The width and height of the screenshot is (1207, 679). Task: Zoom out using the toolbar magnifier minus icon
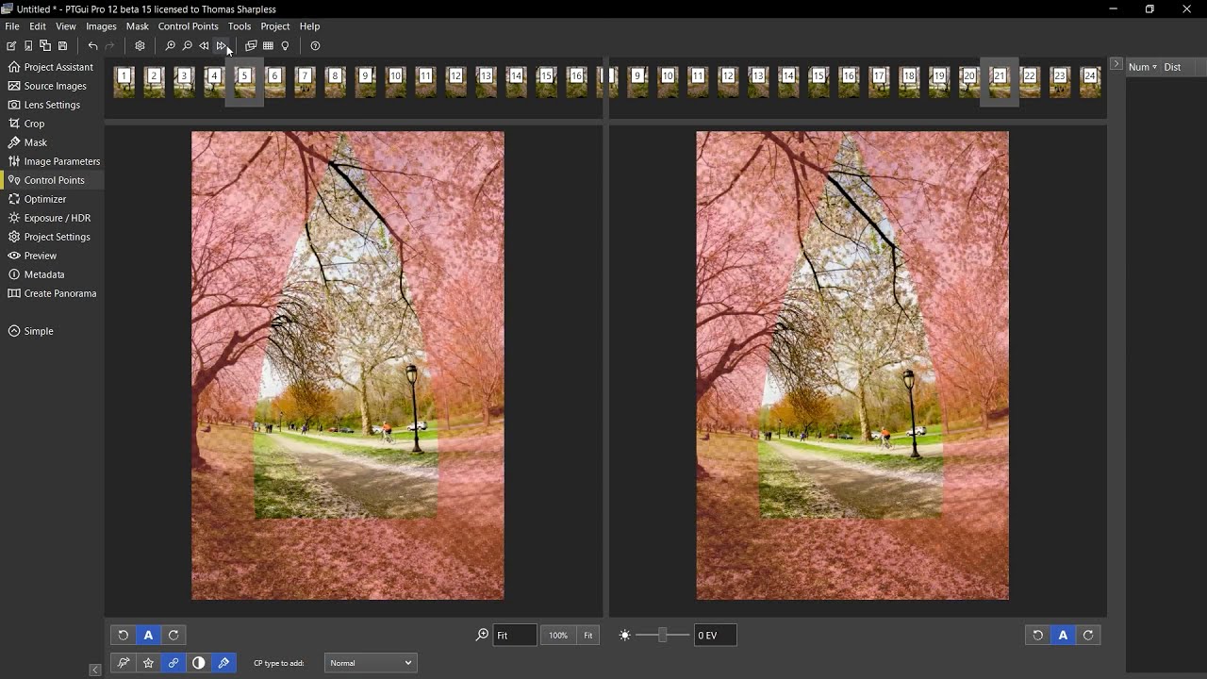[187, 45]
